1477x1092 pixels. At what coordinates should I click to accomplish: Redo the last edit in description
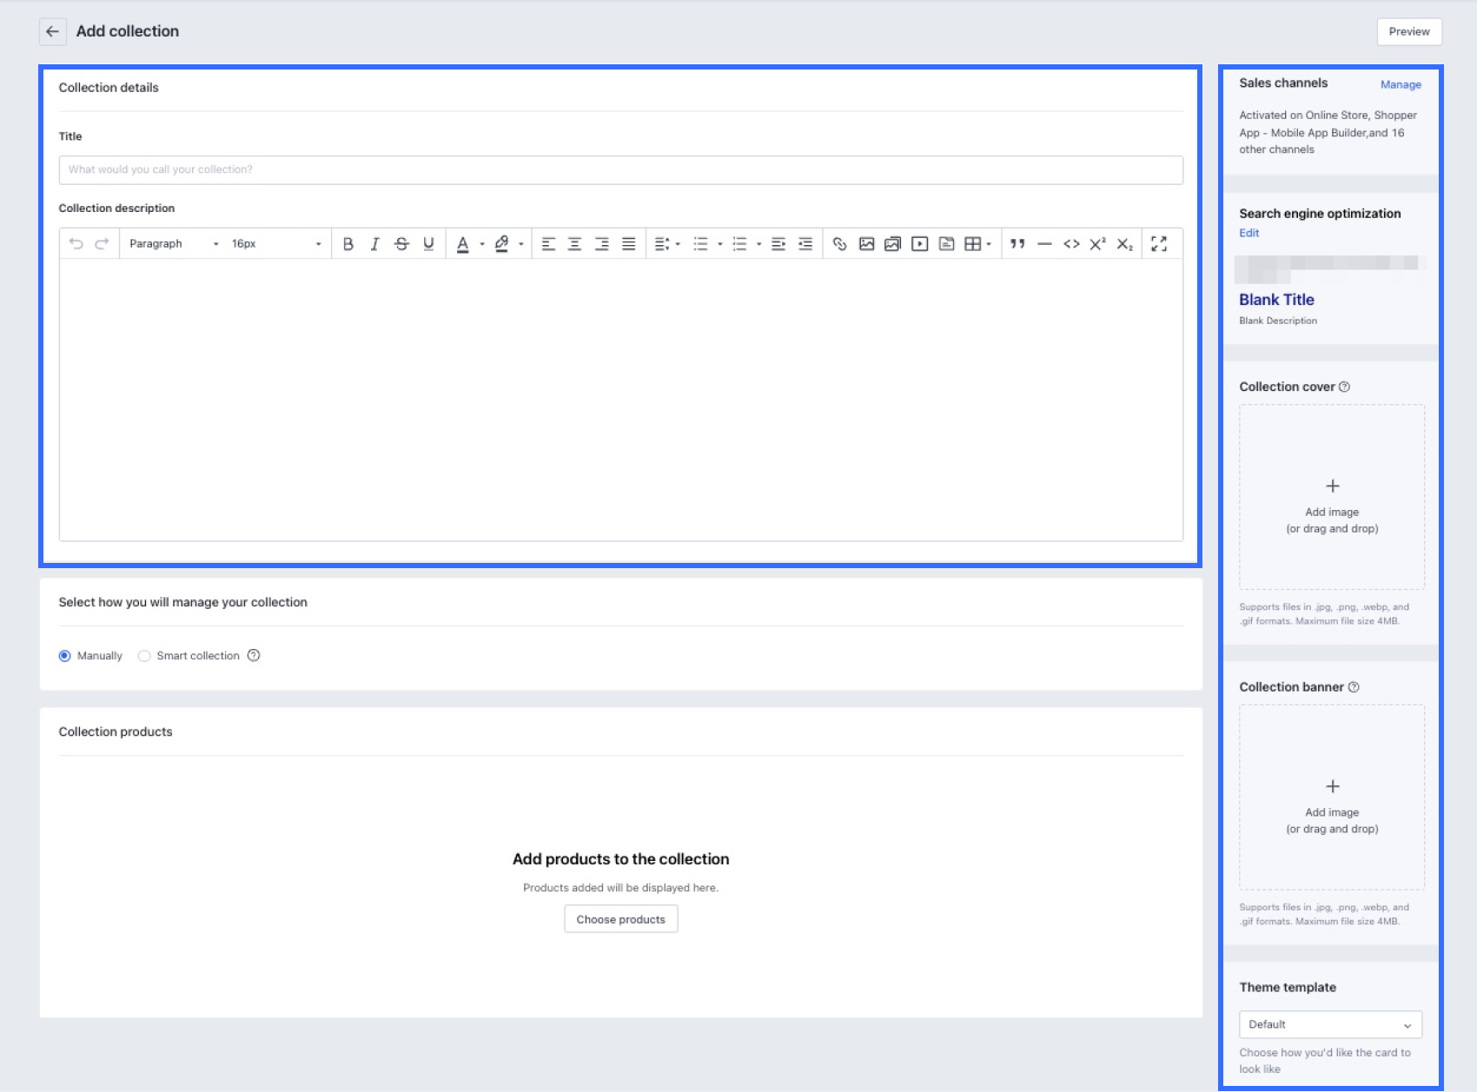(102, 244)
